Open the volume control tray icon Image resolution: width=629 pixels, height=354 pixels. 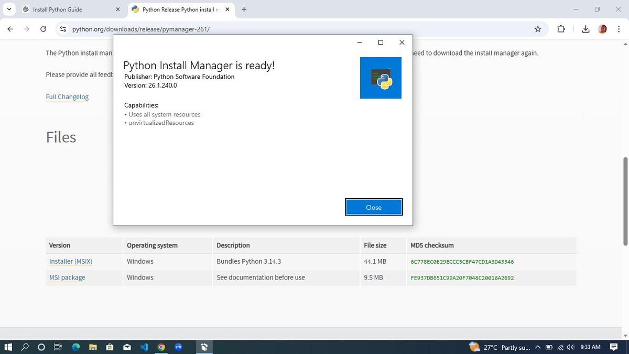pos(570,347)
